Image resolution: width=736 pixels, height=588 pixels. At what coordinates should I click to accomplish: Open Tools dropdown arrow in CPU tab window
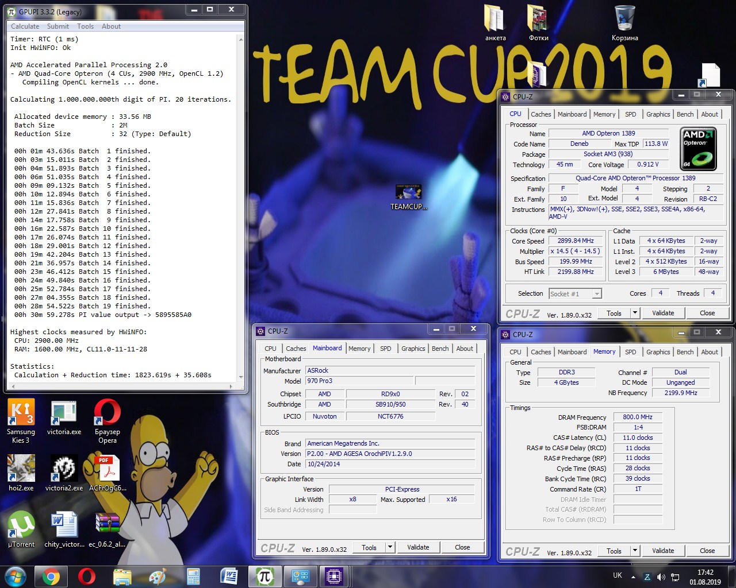(x=635, y=313)
